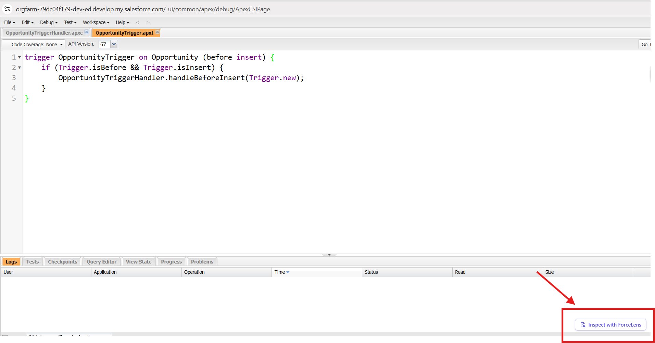Switch to OpportunityTriggerHandler.apxc tab
The width and height of the screenshot is (655, 343).
click(44, 33)
